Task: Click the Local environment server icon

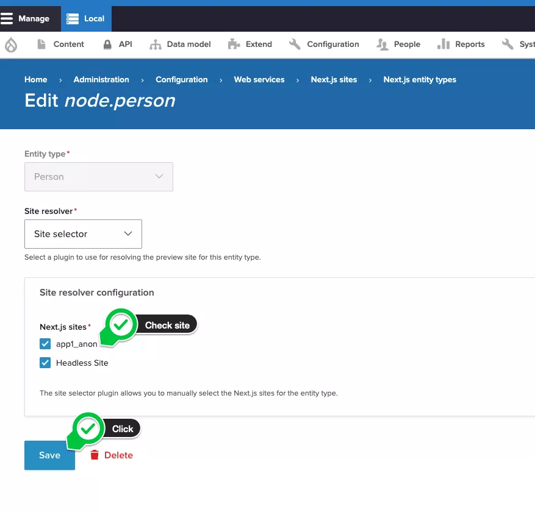Action: [73, 18]
